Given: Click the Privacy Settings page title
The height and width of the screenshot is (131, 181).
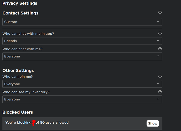Looking at the screenshot, I should [20, 3].
